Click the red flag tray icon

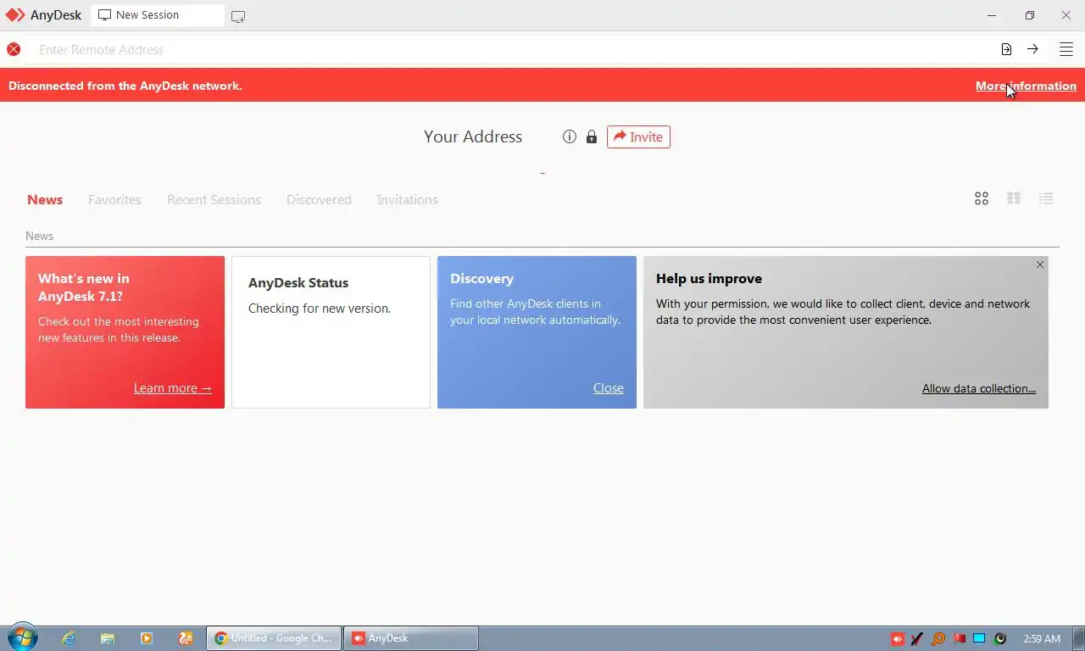click(959, 638)
